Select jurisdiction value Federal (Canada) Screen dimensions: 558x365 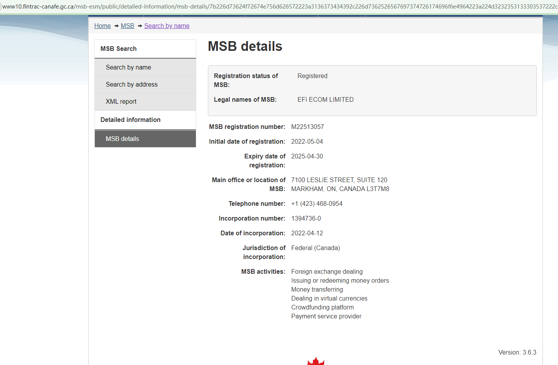point(316,248)
